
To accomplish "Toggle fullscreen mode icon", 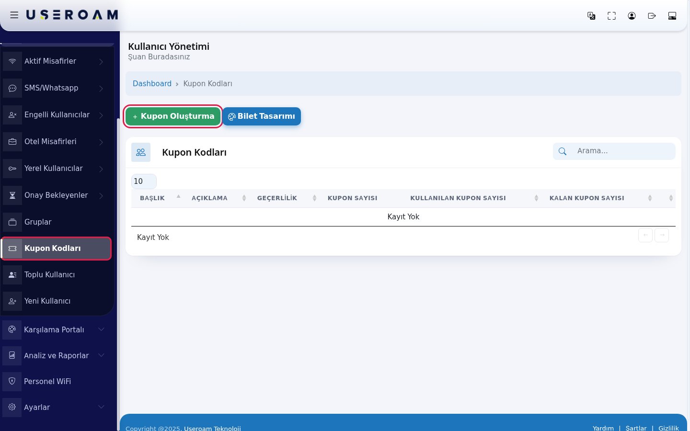I will (x=611, y=16).
